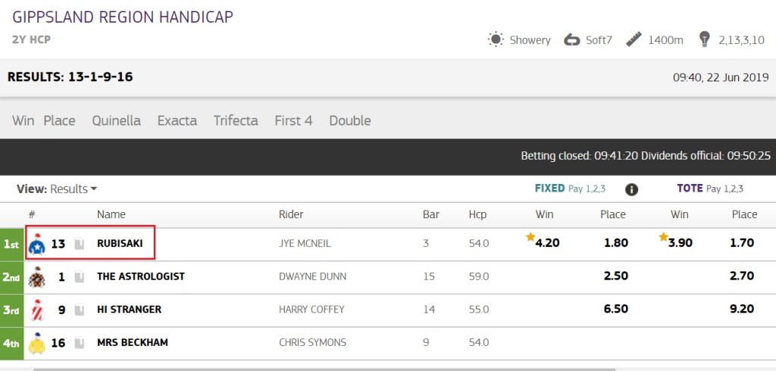Click Rubisaki's 4.20 fixed win odds
The image size is (776, 371).
[547, 244]
